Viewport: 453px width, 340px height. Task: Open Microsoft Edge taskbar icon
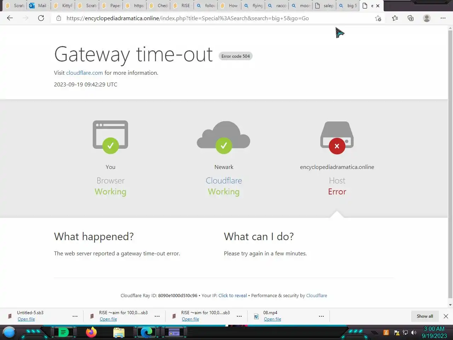coord(147,332)
